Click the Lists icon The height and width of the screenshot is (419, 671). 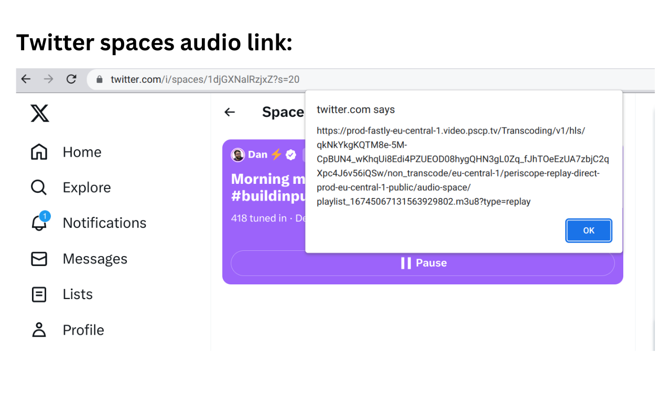click(39, 294)
